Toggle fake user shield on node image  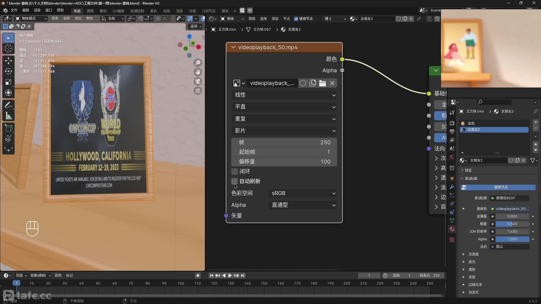[303, 83]
